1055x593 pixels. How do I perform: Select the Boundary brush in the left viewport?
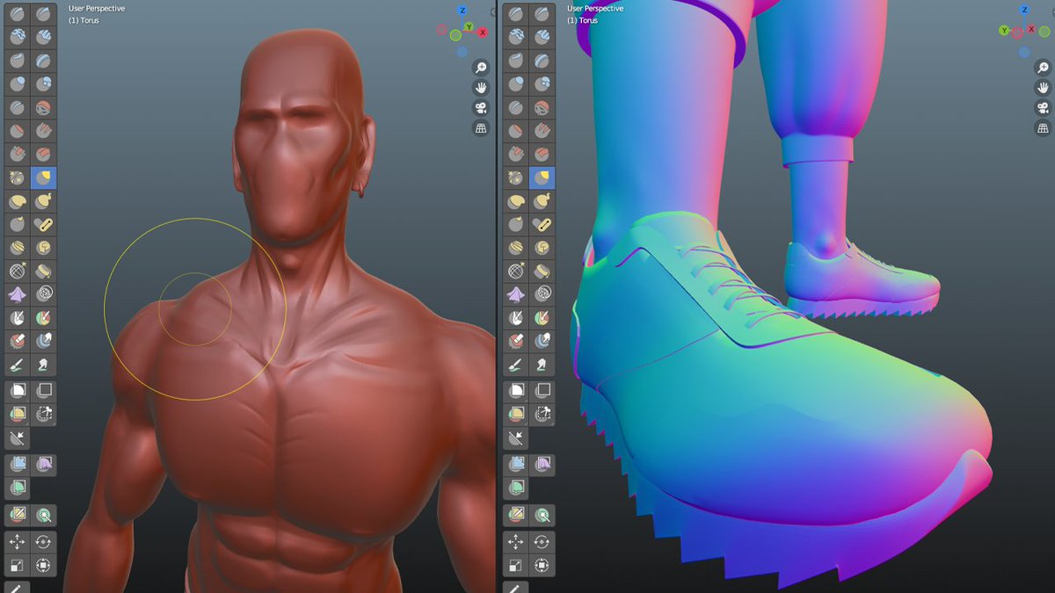[x=43, y=271]
